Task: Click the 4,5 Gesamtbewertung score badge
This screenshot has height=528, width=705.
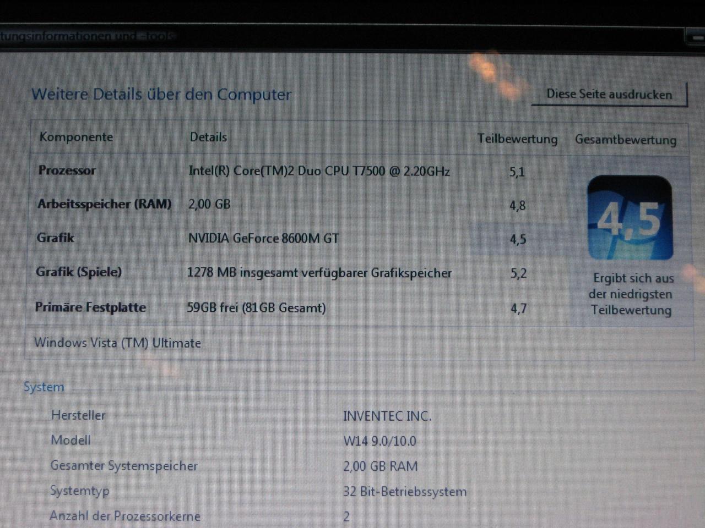Action: coord(630,218)
